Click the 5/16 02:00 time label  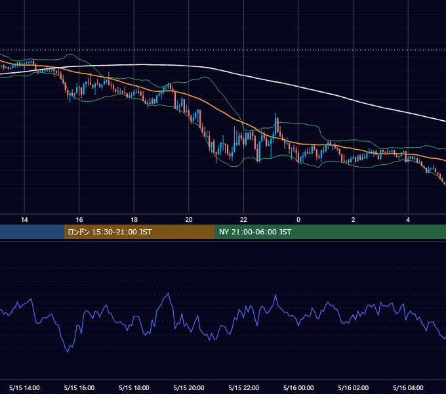point(354,387)
